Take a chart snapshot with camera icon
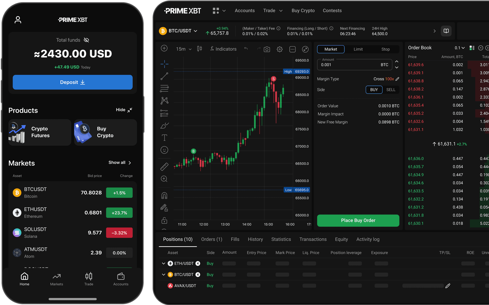489x305 pixels. 267,49
